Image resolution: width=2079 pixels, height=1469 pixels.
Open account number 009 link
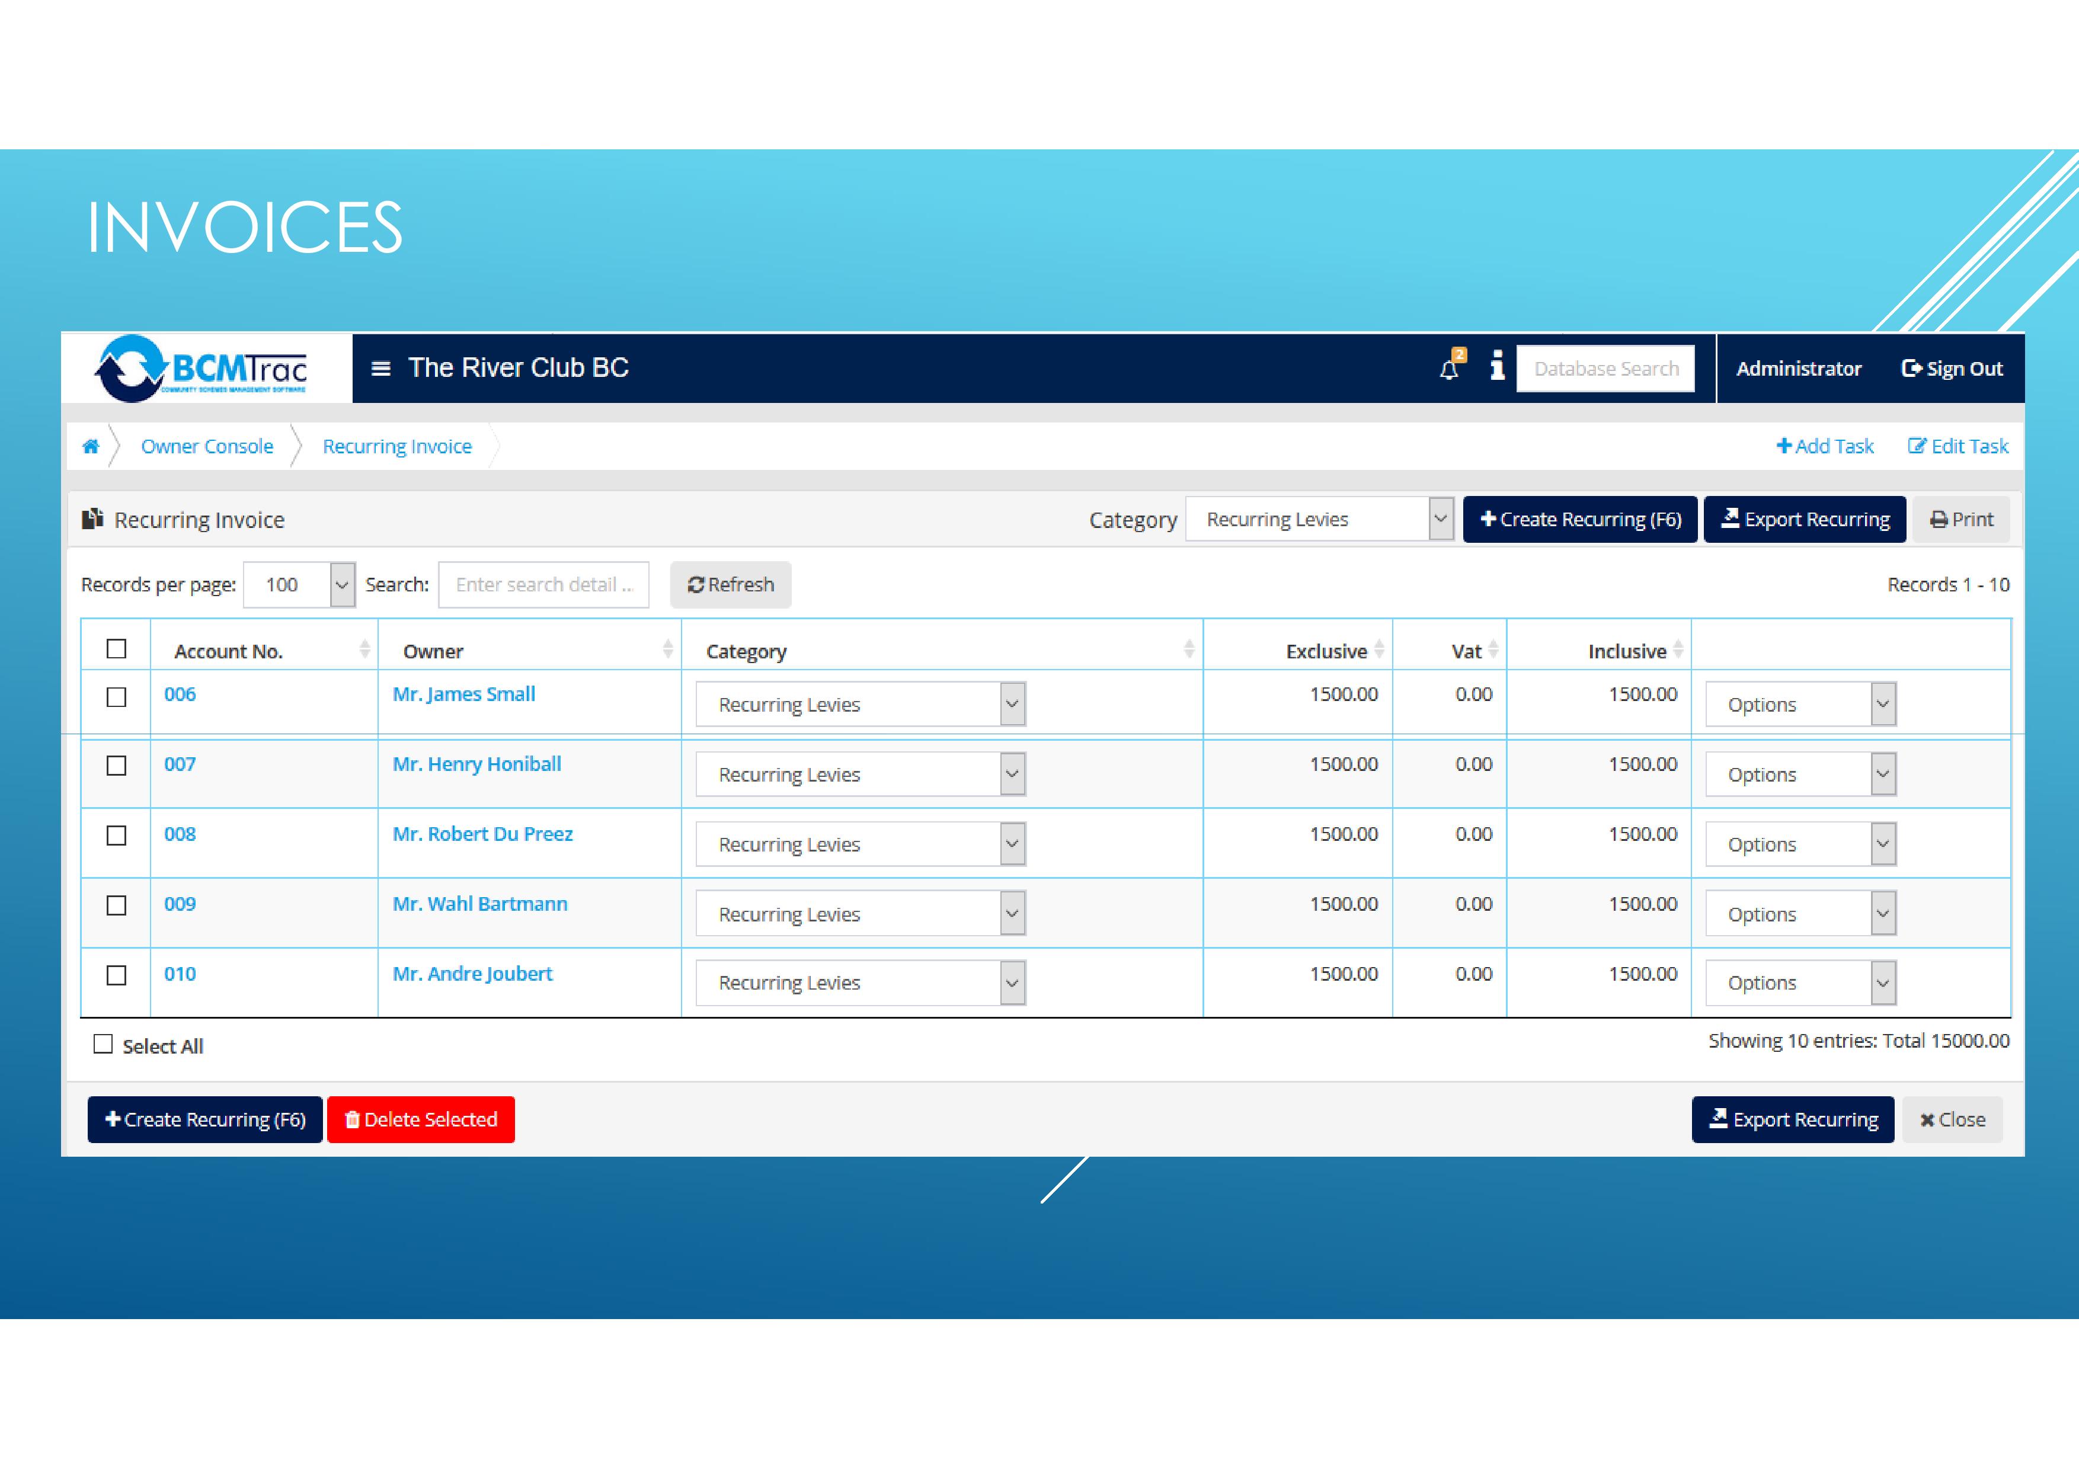180,903
